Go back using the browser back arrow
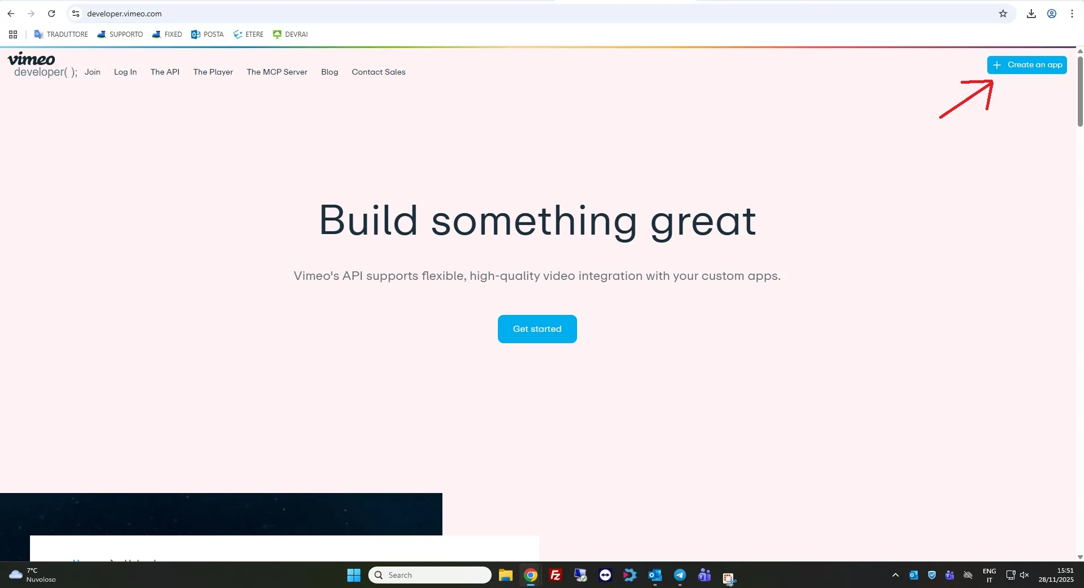This screenshot has width=1084, height=588. point(11,14)
